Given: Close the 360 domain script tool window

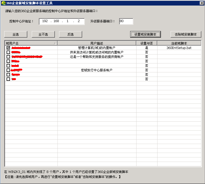Looking at the screenshot, I should [202, 3].
